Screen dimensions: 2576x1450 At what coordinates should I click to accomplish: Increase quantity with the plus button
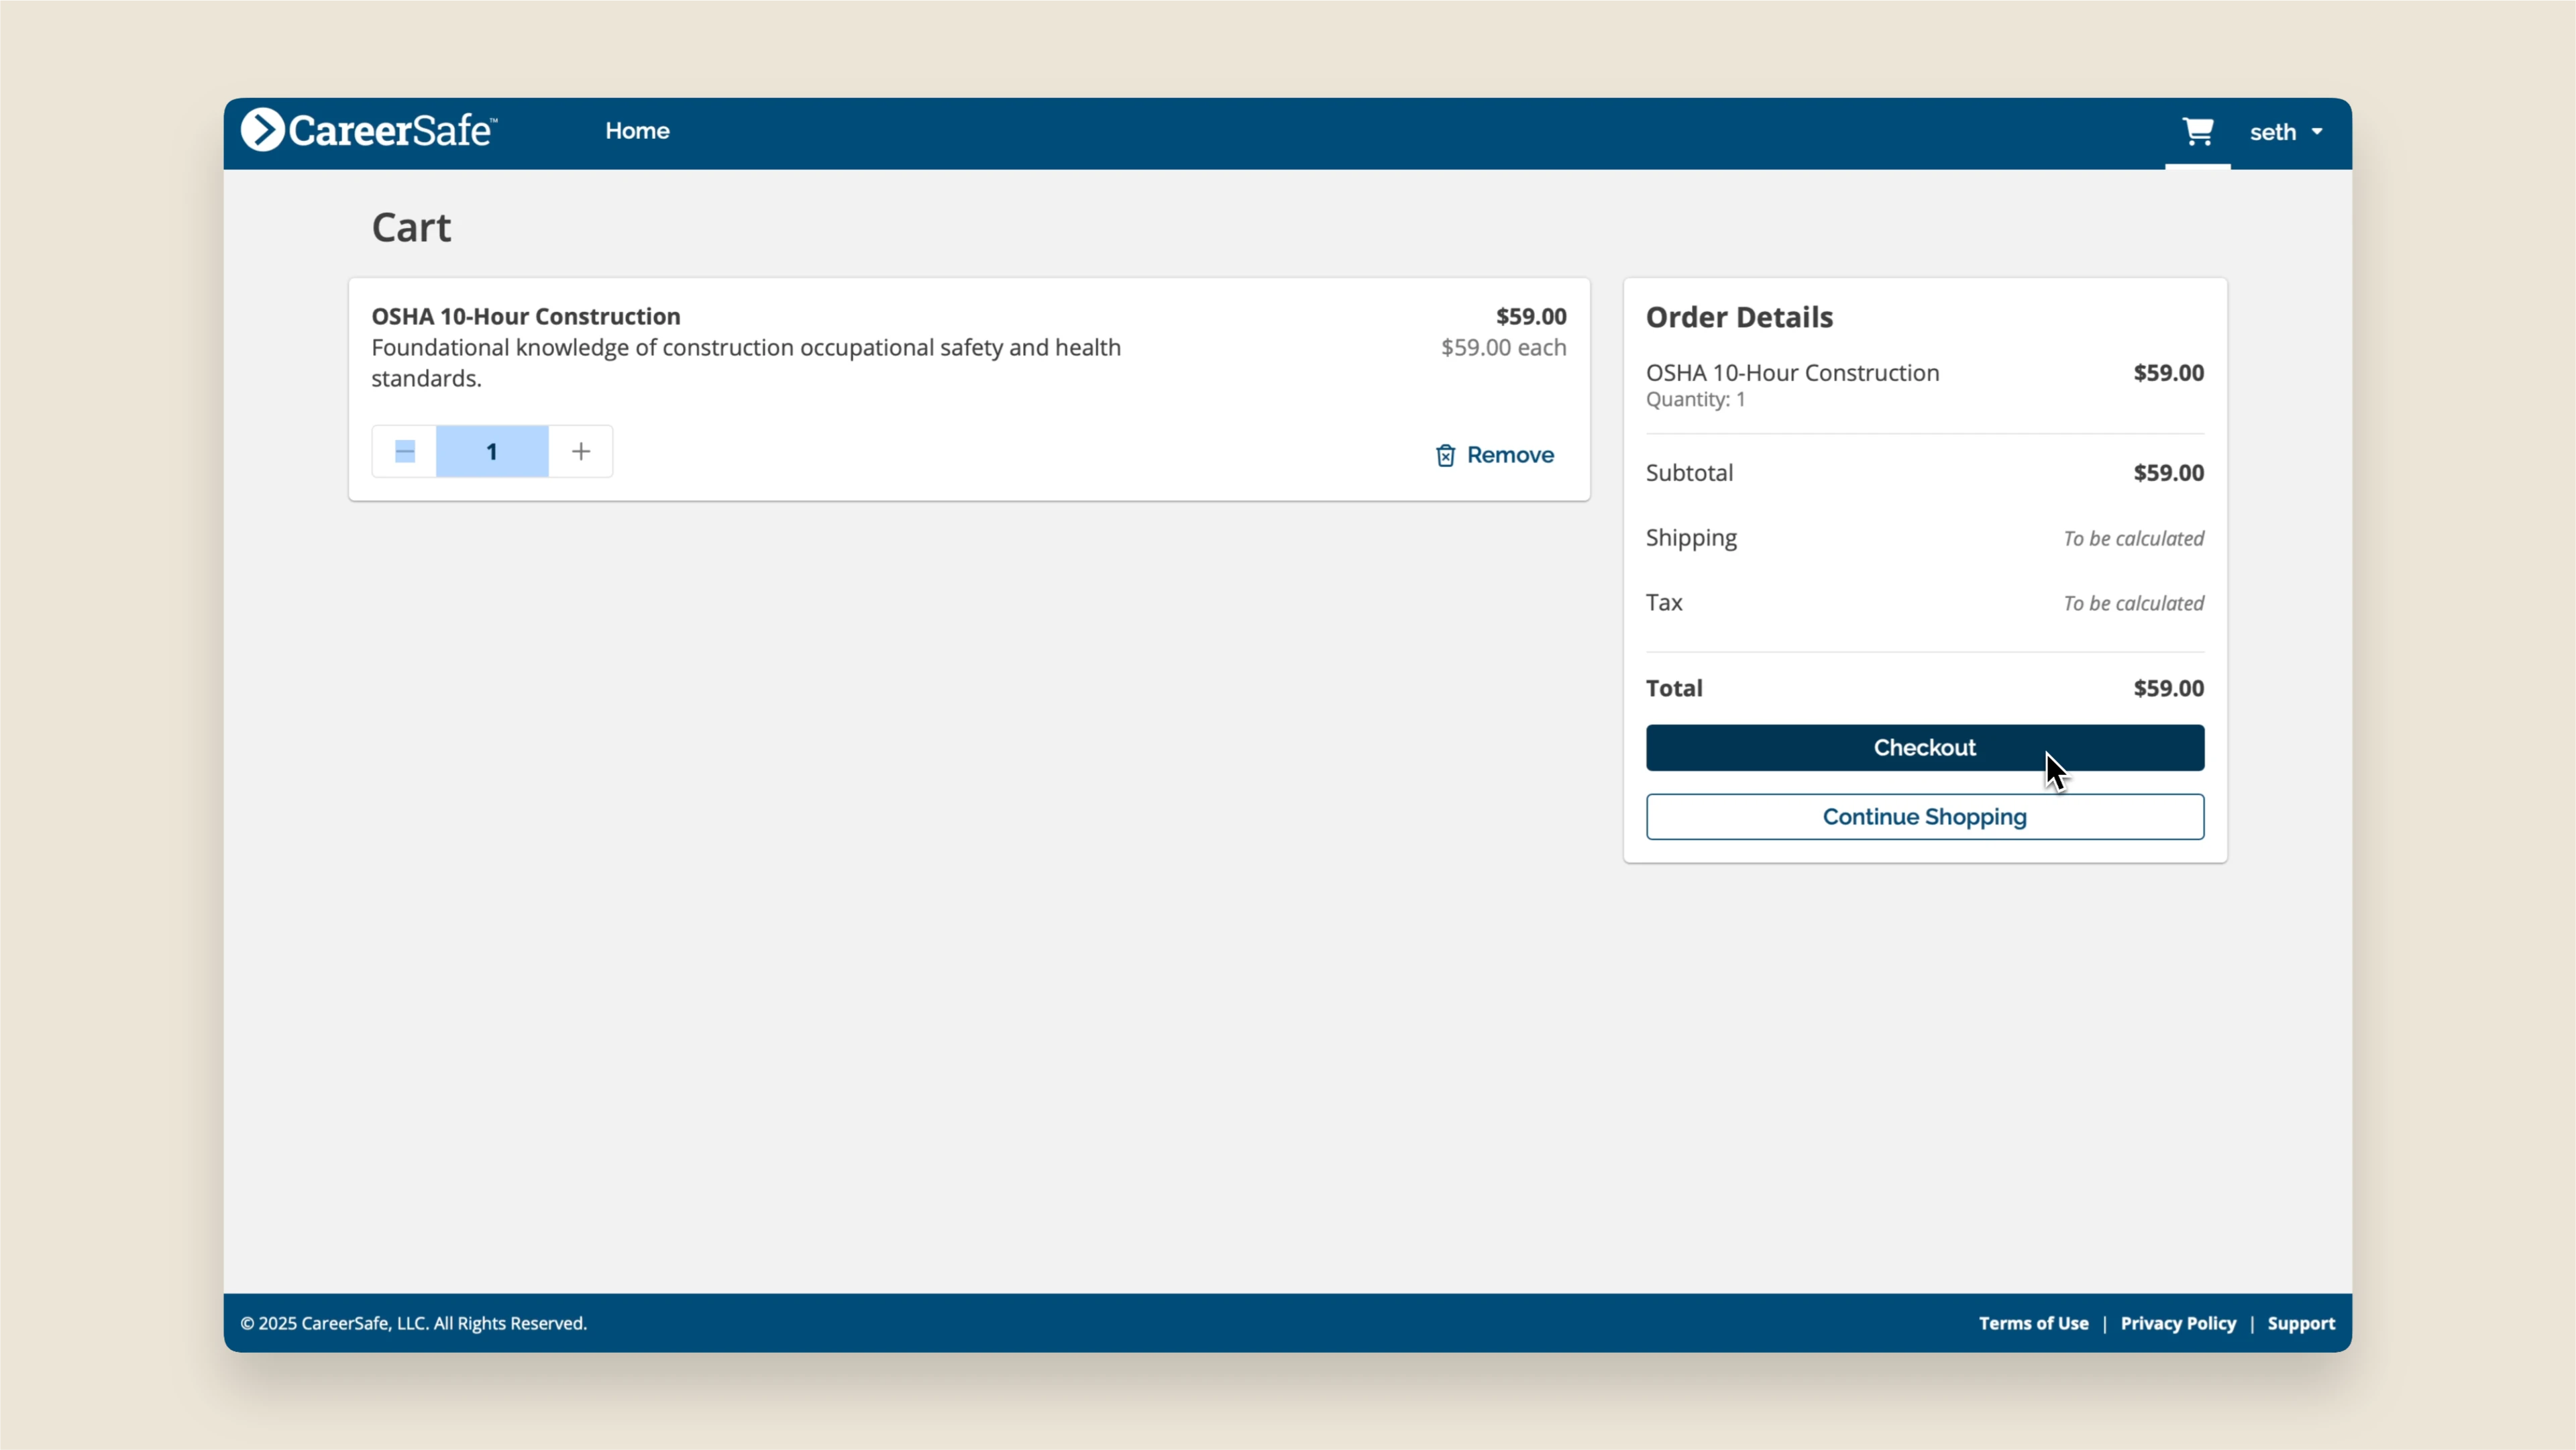tap(581, 452)
